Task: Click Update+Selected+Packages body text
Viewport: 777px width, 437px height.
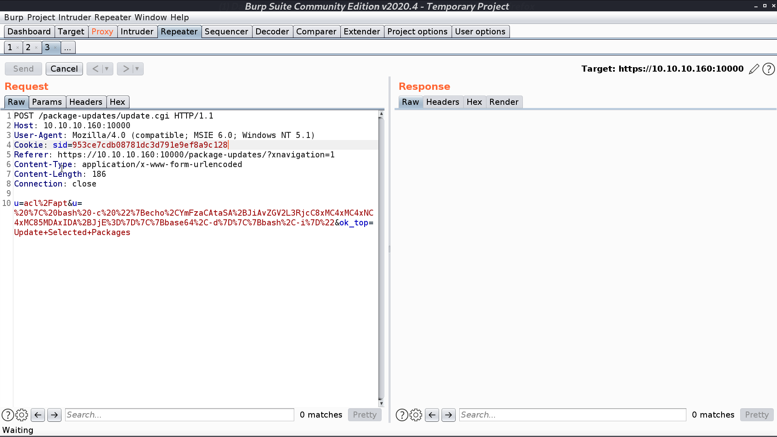Action: click(x=72, y=232)
